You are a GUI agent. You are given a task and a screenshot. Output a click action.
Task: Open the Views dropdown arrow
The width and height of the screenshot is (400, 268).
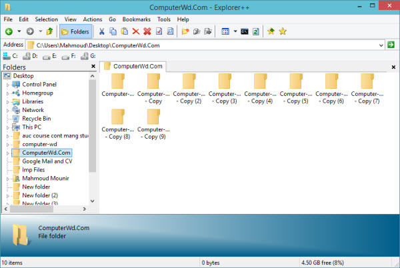pos(235,31)
